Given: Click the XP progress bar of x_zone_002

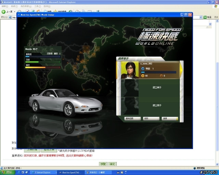Looking at the screenshot, I should coord(158,72).
